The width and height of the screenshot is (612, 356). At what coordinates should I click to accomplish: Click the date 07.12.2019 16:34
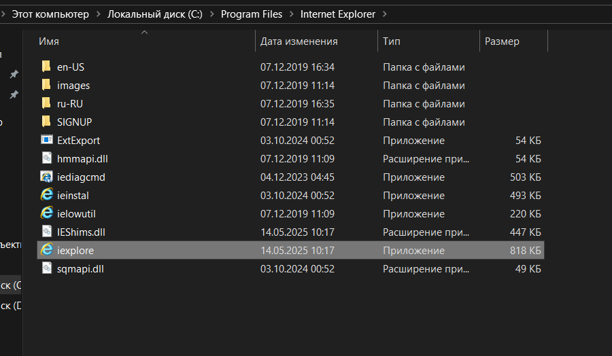[x=297, y=67]
